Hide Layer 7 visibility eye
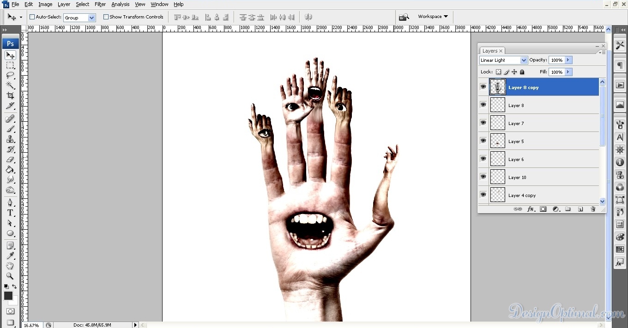The image size is (628, 328). (x=483, y=123)
